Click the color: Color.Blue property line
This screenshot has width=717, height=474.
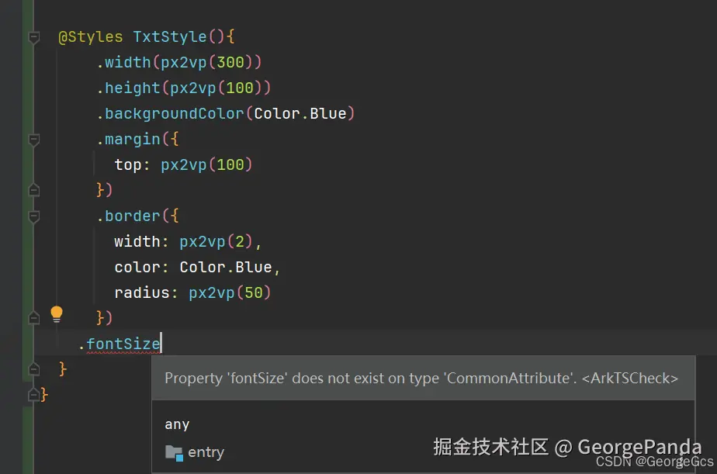pos(197,267)
